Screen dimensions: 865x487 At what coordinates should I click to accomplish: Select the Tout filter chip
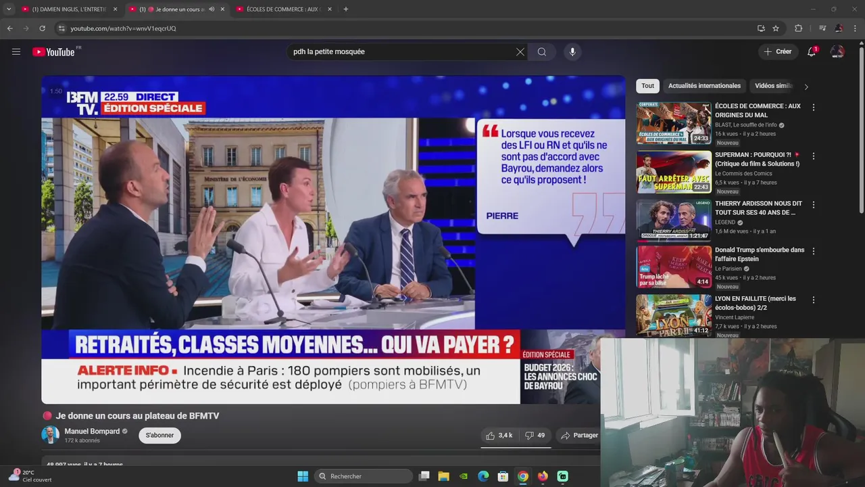(647, 86)
